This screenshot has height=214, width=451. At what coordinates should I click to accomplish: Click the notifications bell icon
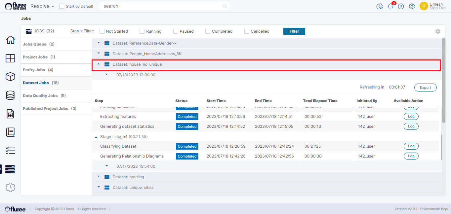pos(390,6)
